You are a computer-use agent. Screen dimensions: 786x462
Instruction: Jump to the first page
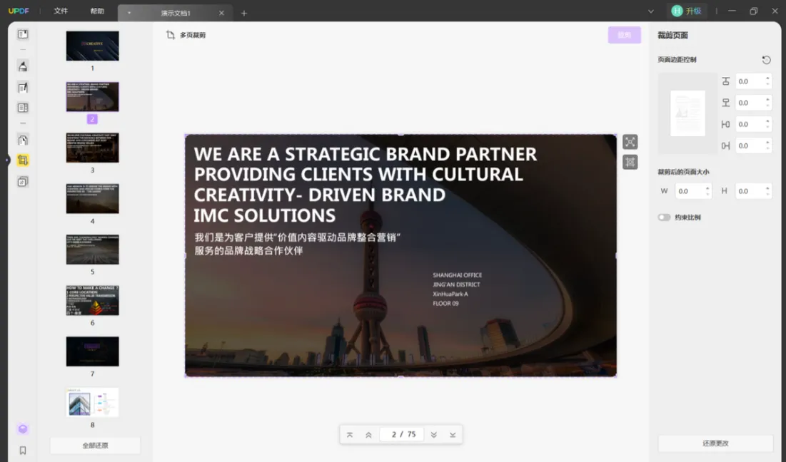(350, 434)
